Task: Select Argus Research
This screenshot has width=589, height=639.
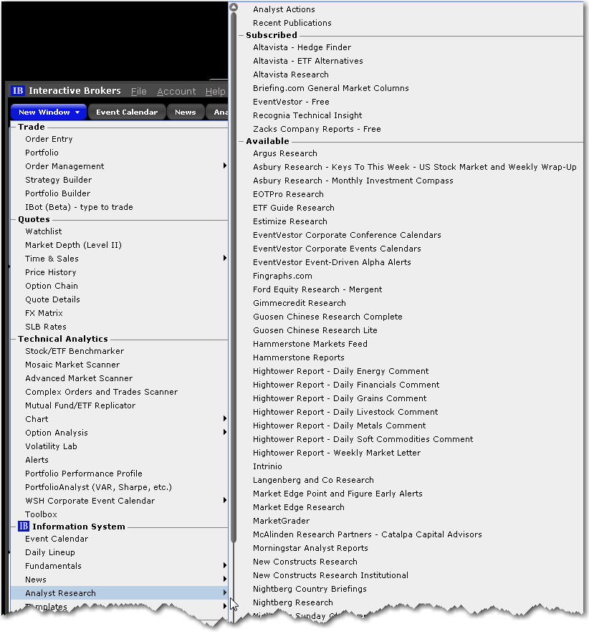Action: click(x=285, y=153)
